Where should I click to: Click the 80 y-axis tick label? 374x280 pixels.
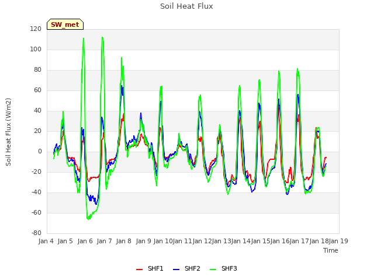click(x=37, y=70)
